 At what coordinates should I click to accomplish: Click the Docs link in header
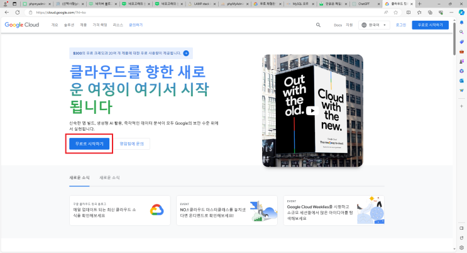(x=338, y=25)
